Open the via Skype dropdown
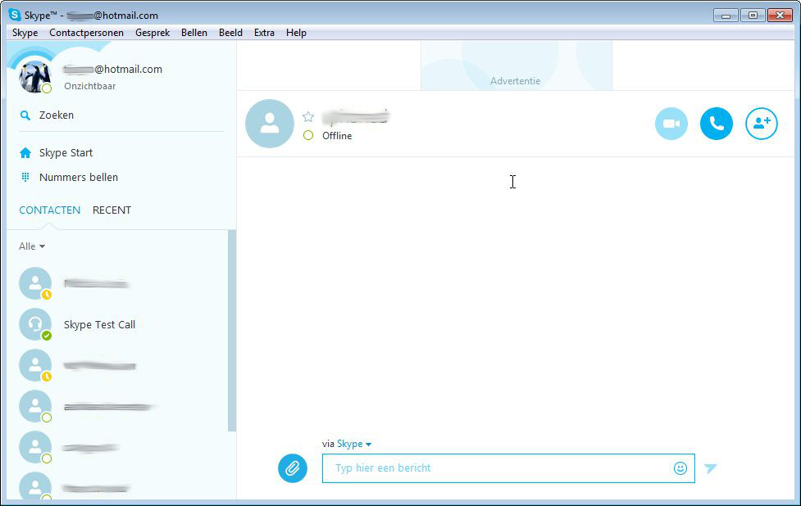 (x=354, y=444)
